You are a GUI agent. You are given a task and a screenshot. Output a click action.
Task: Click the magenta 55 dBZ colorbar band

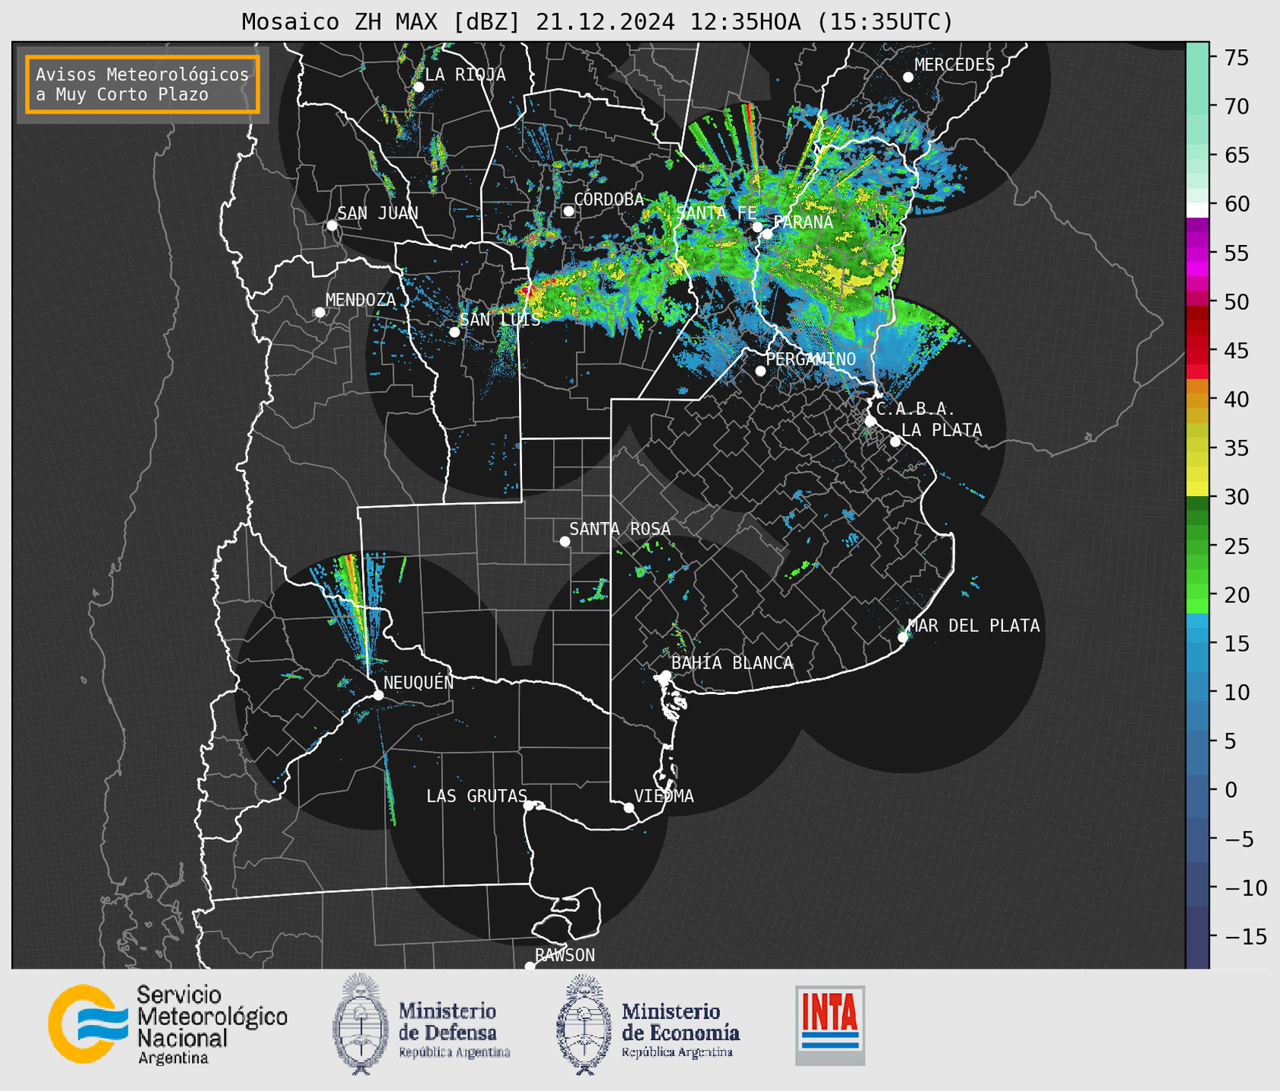pos(1197,253)
